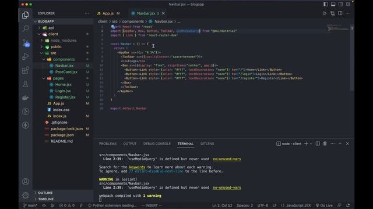Expand the TIMELINE section
Image resolution: width=373 pixels, height=209 pixels.
pyautogui.click(x=63, y=199)
